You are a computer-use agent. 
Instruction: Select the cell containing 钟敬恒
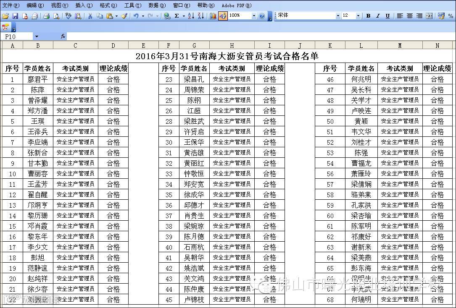tap(194, 174)
